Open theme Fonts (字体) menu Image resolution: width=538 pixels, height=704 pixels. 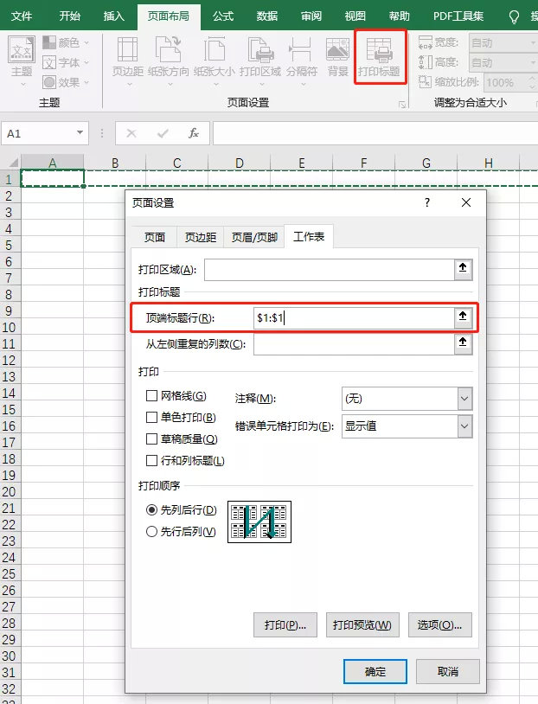(x=66, y=62)
